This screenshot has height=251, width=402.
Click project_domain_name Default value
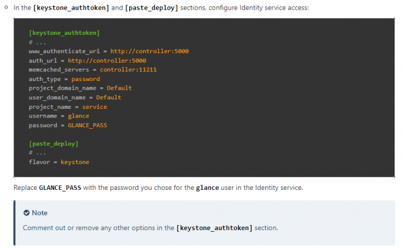(119, 88)
